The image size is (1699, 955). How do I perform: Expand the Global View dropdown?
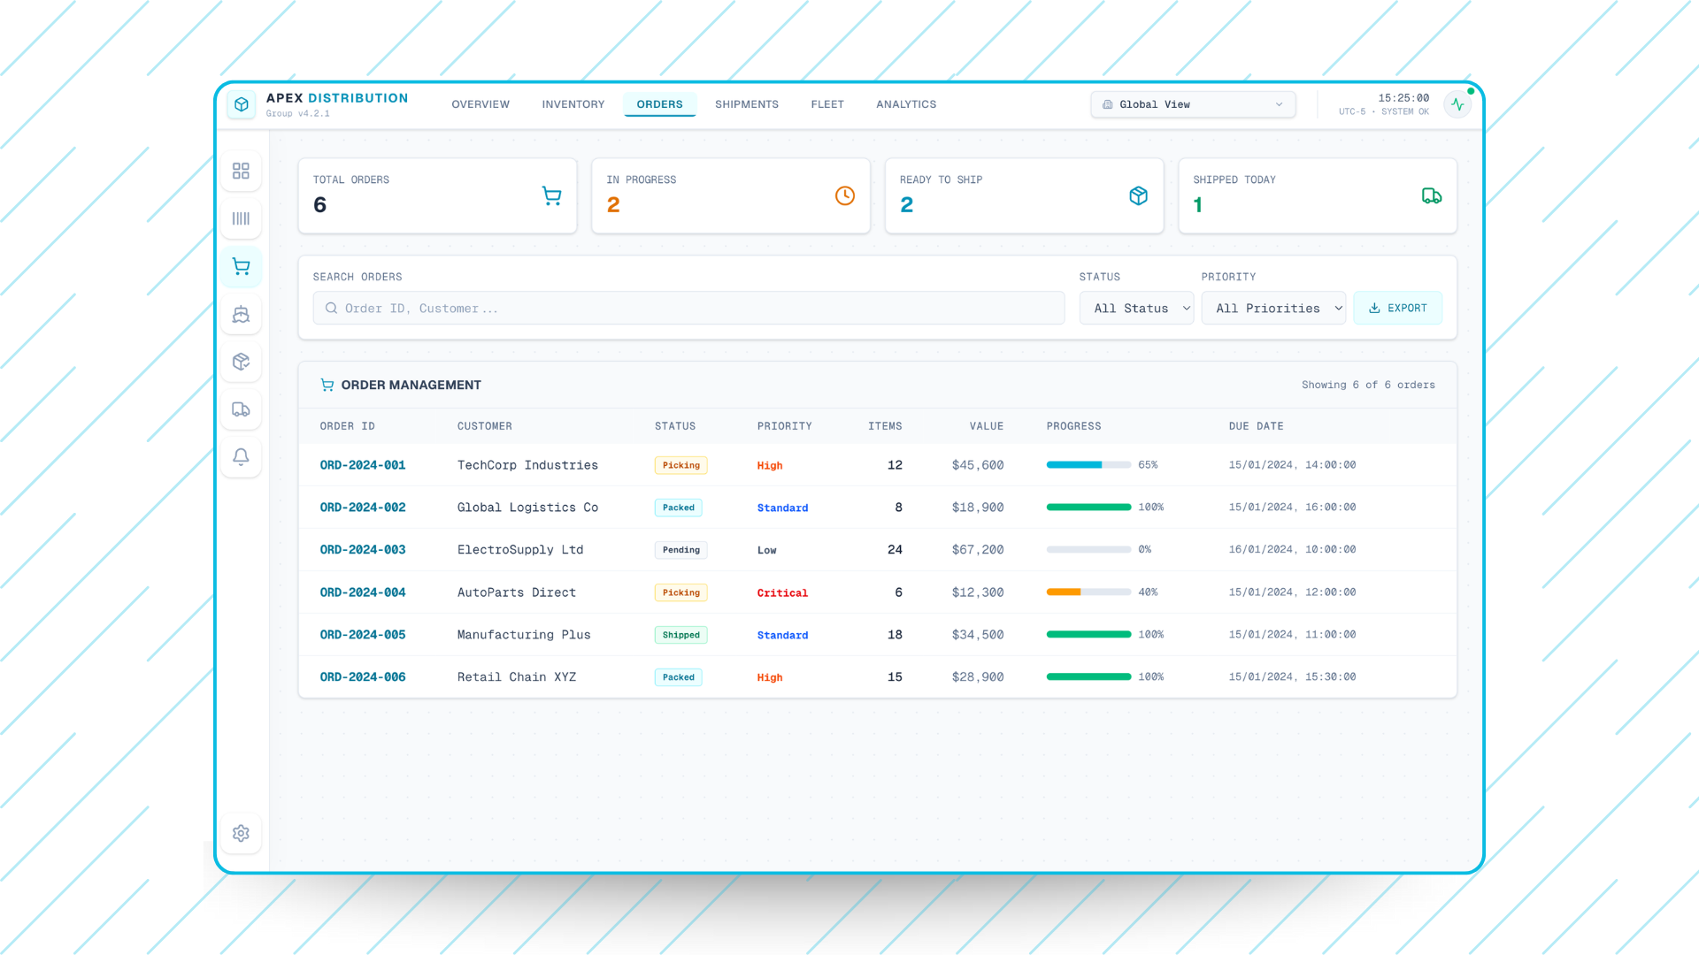click(1193, 104)
